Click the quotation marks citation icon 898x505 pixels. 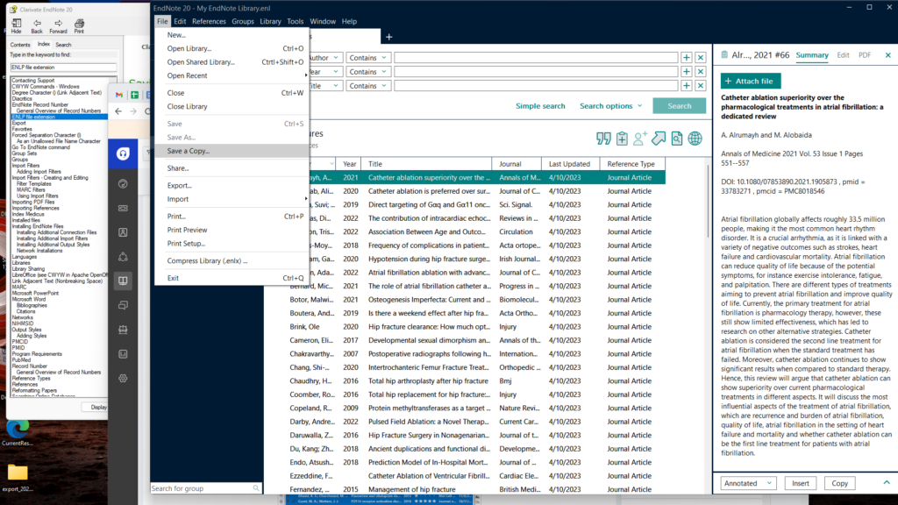pyautogui.click(x=602, y=138)
